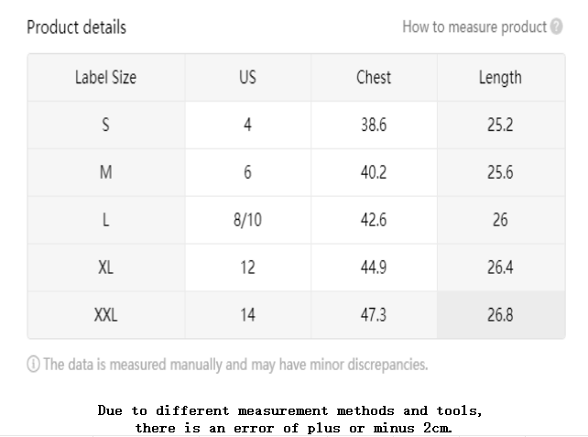Click the M size row label
This screenshot has width=588, height=437.
pyautogui.click(x=106, y=172)
